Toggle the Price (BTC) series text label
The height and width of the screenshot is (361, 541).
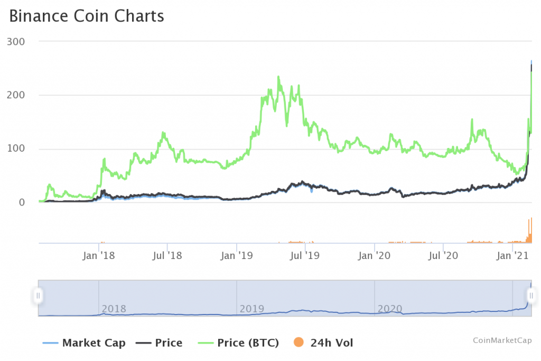(248, 343)
